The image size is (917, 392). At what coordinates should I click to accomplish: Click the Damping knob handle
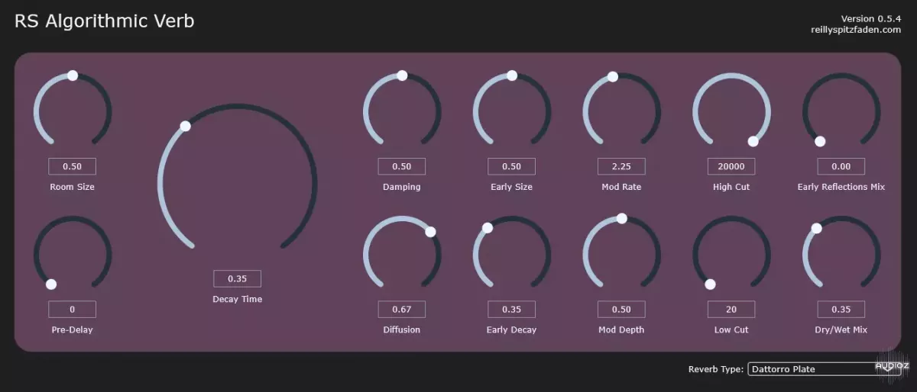point(402,76)
